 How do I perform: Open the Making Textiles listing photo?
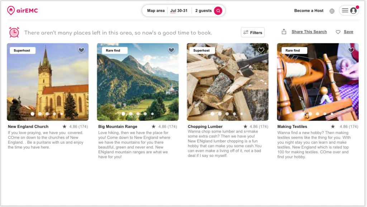tap(318, 82)
